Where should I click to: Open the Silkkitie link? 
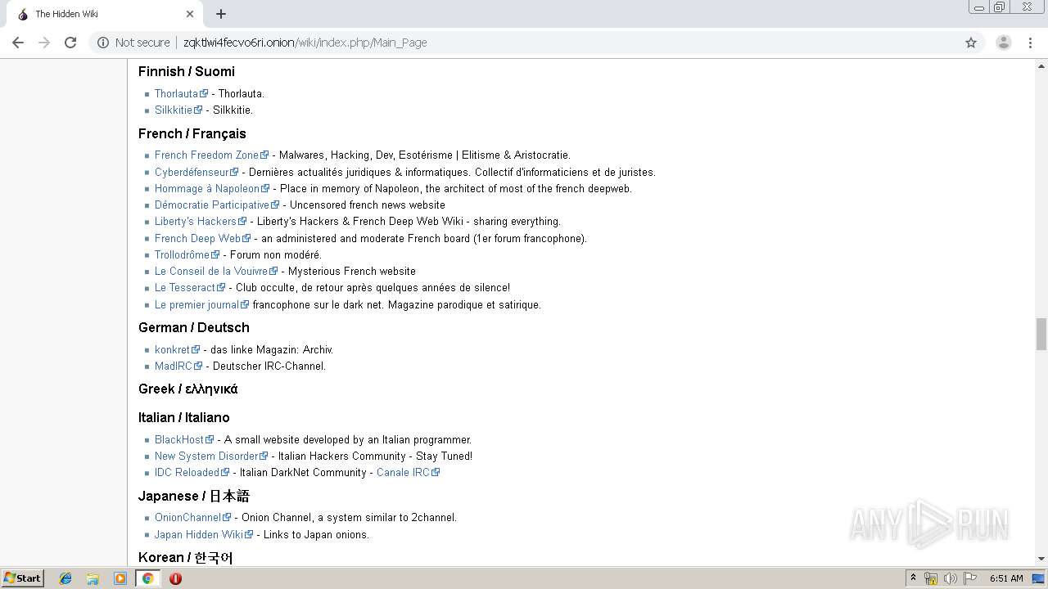click(174, 110)
